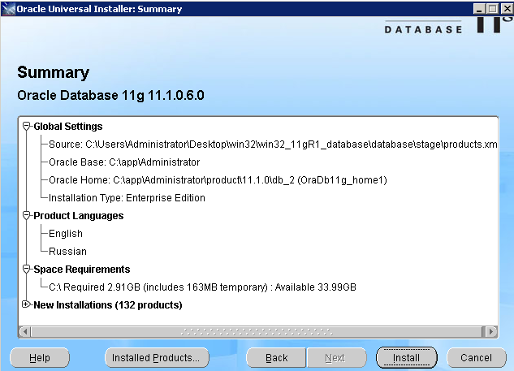Image resolution: width=514 pixels, height=371 pixels.
Task: Select the Space Requirements label
Action: pyautogui.click(x=82, y=269)
